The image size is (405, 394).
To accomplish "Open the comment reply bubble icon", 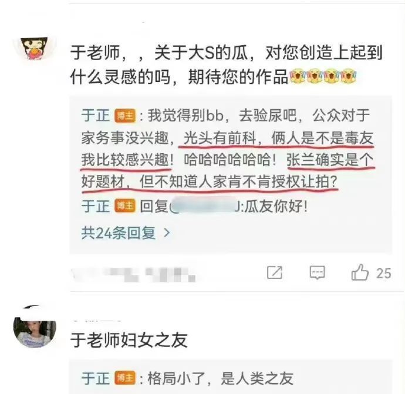I will click(x=317, y=272).
